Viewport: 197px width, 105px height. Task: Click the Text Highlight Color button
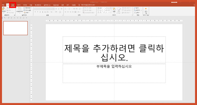[56, 12]
